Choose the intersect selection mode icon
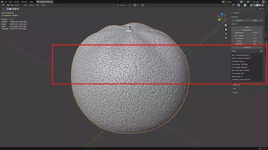Viewport: 268px width, 150px height. (x=18, y=9)
